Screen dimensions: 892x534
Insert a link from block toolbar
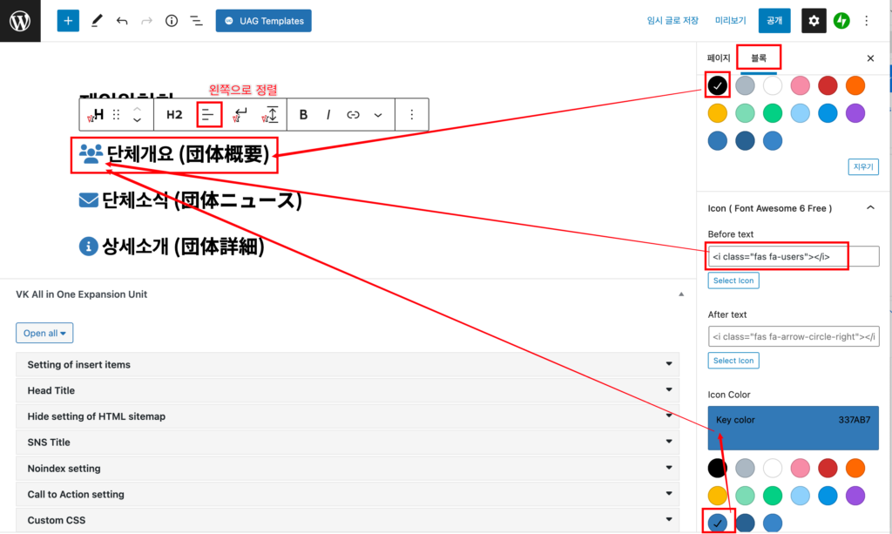pyautogui.click(x=353, y=114)
